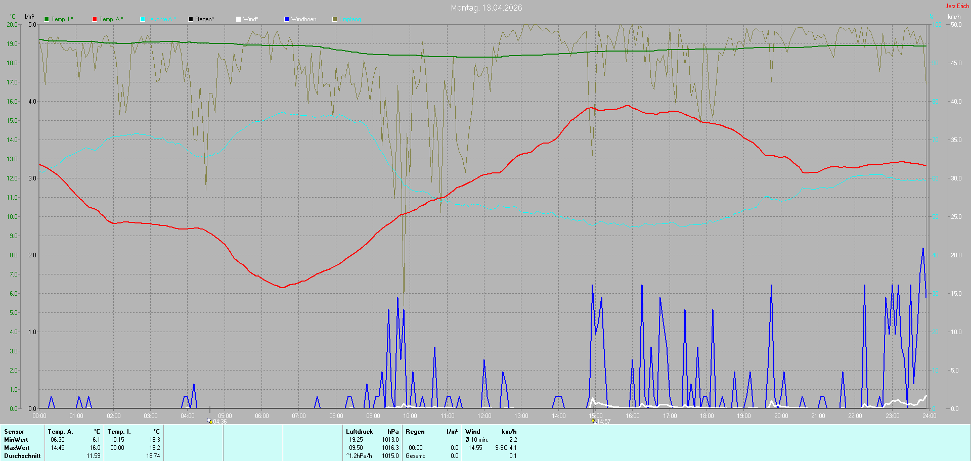Click the '12:00' time axis label

pyautogui.click(x=484, y=416)
